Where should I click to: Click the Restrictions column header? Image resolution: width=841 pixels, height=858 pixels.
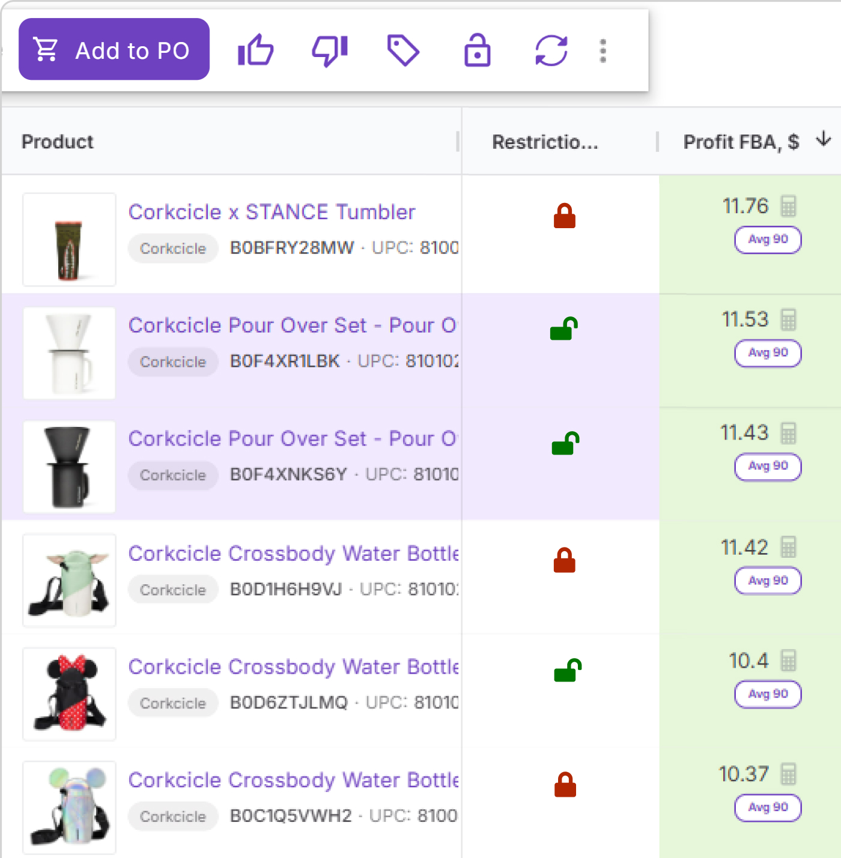pyautogui.click(x=545, y=142)
